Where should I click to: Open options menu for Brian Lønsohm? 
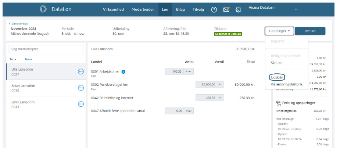[x=81, y=88]
